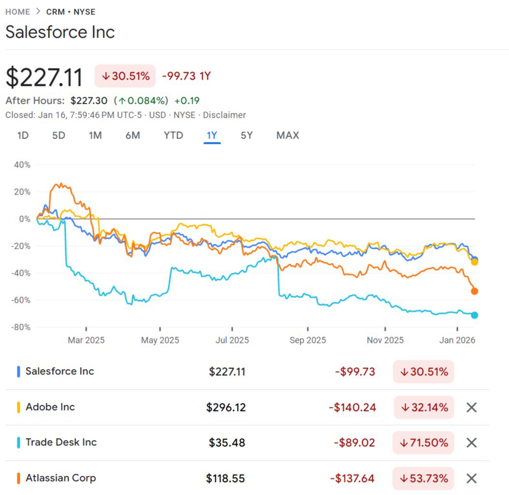Switch to the 5Y time range
Screen dimensions: 509x495
(x=246, y=135)
